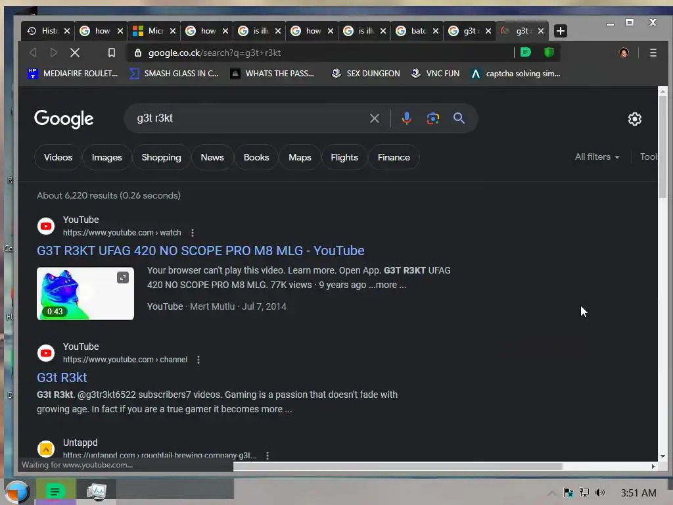
Task: Open SMASH GLASS IN C... bookmark
Action: (174, 74)
